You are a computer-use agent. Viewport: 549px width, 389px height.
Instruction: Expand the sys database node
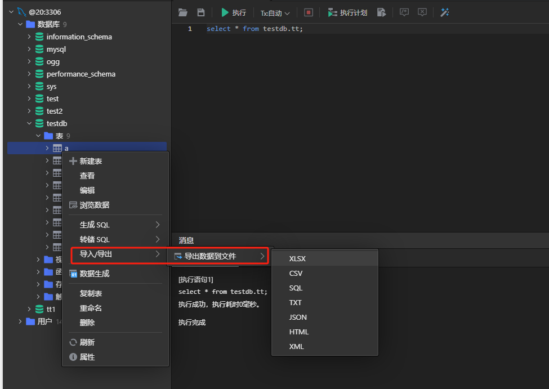[x=29, y=86]
